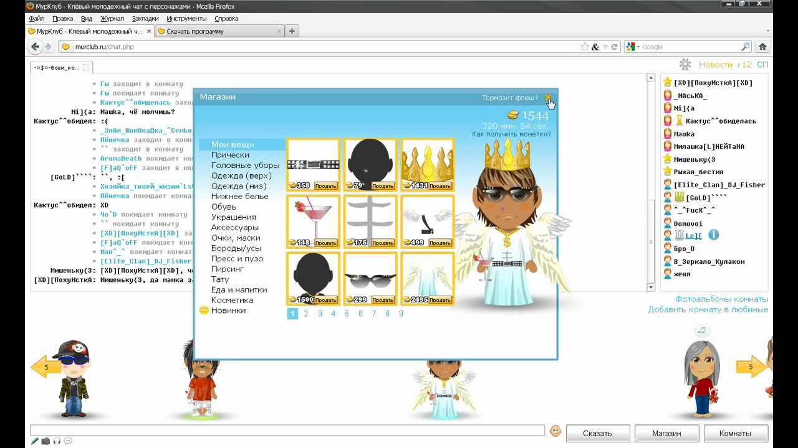Open the Инструменты menu
The width and height of the screenshot is (798, 448).
tap(186, 19)
